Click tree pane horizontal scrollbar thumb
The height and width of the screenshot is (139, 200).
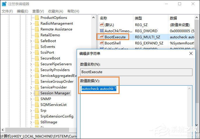pyautogui.click(x=37, y=130)
